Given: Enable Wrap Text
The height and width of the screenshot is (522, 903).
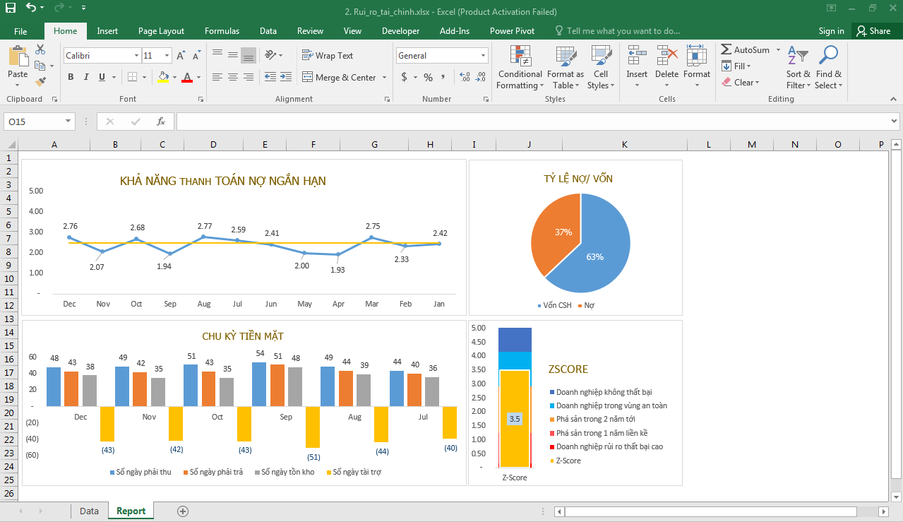Looking at the screenshot, I should pos(328,55).
